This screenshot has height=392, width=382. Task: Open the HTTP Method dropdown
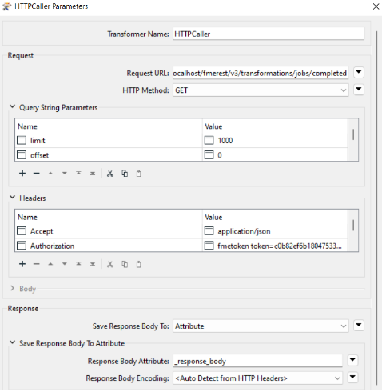coord(261,90)
